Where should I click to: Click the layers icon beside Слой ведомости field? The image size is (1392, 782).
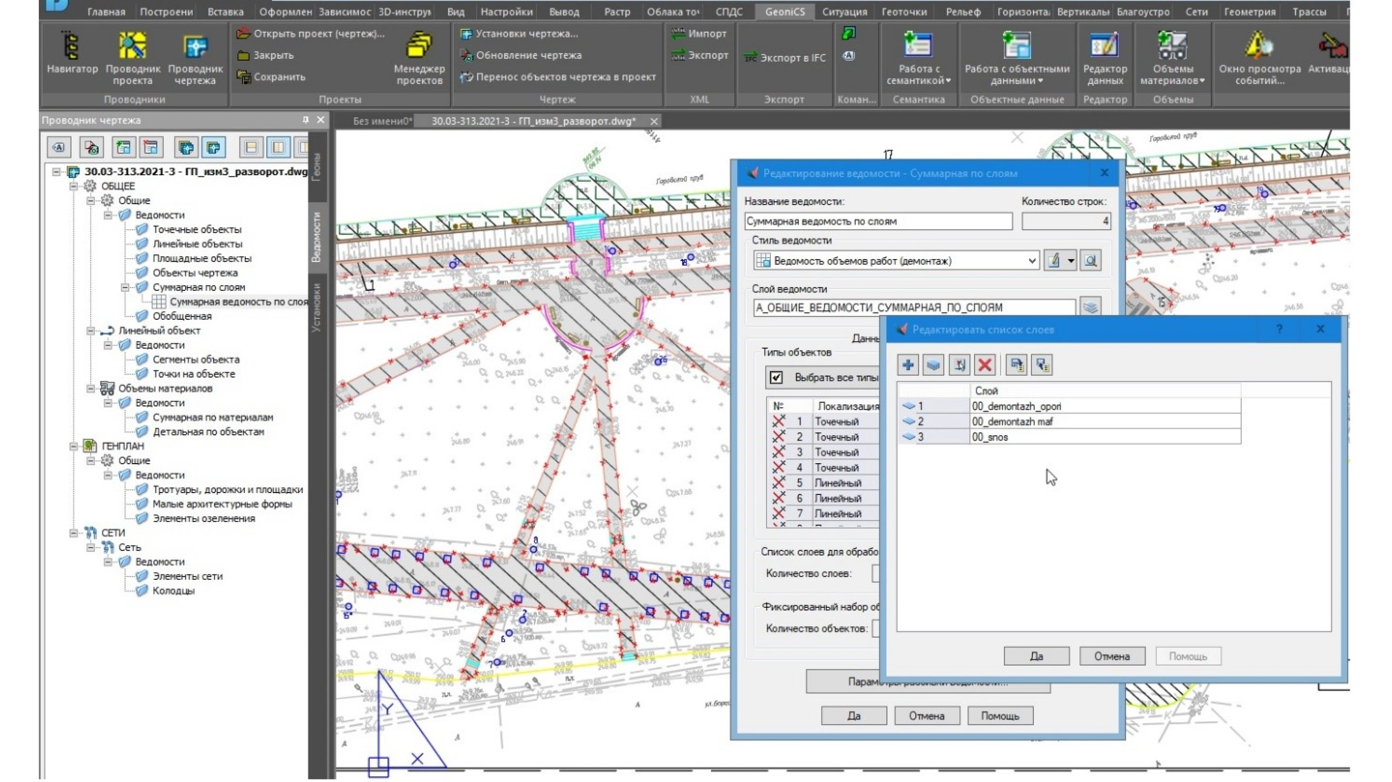[1090, 307]
